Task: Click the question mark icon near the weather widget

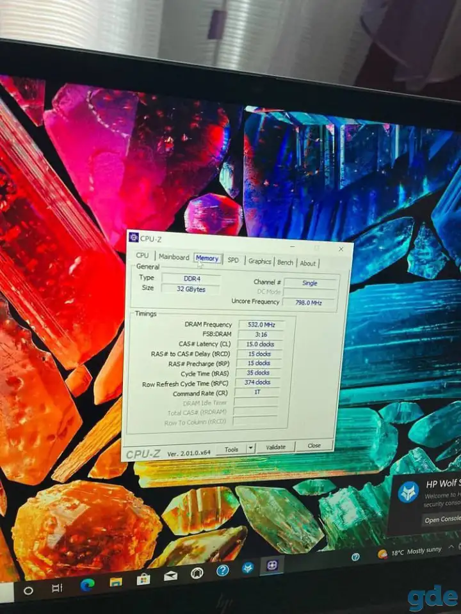Action: click(x=355, y=557)
